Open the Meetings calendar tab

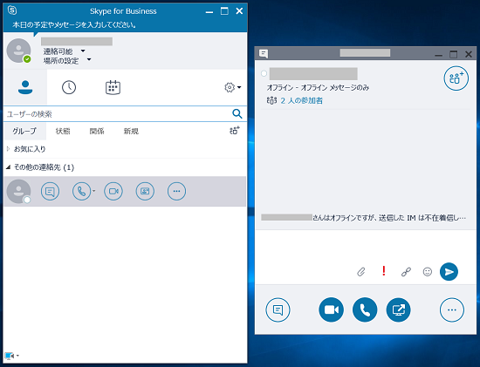113,87
